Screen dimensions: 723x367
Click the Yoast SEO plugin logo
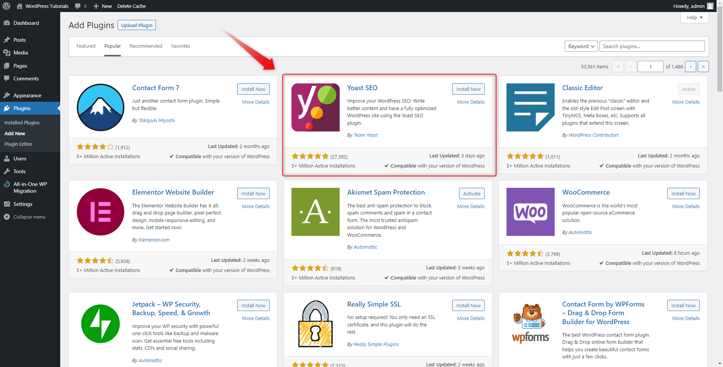coord(316,107)
